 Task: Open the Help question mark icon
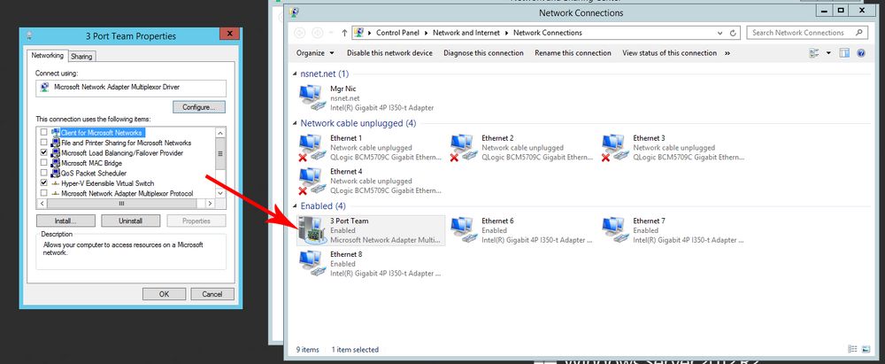coord(861,53)
